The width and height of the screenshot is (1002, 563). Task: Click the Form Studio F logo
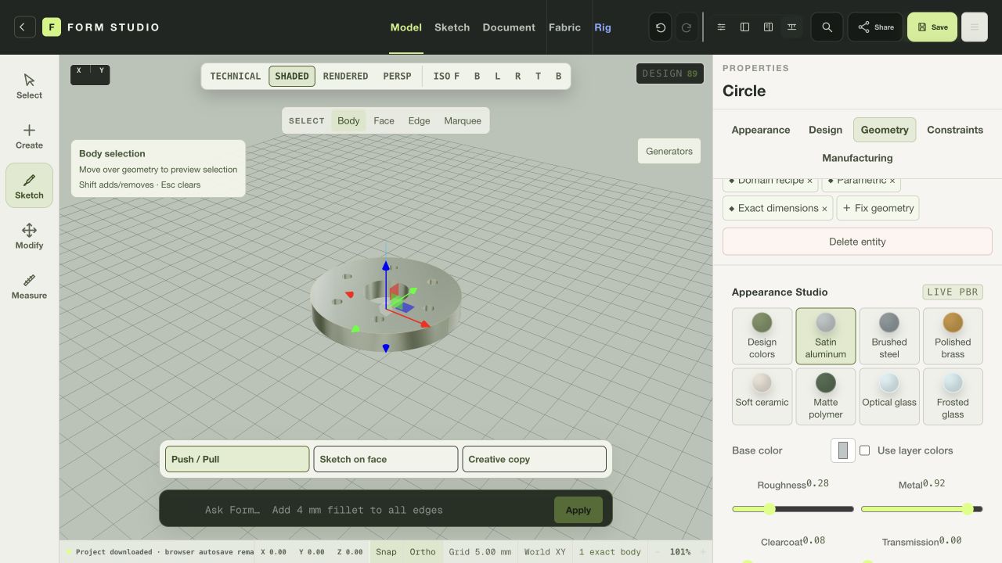(51, 27)
